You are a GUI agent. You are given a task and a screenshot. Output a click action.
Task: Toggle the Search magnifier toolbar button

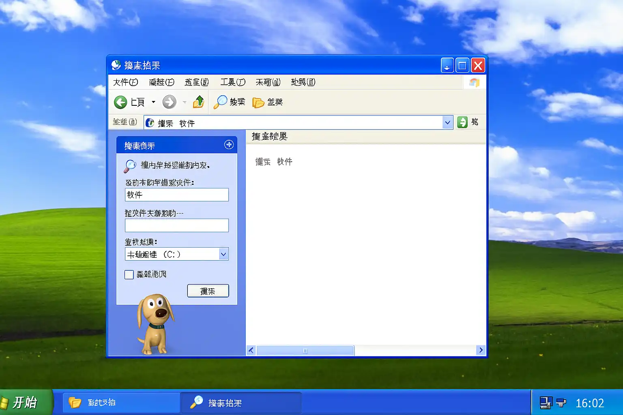[x=229, y=102]
